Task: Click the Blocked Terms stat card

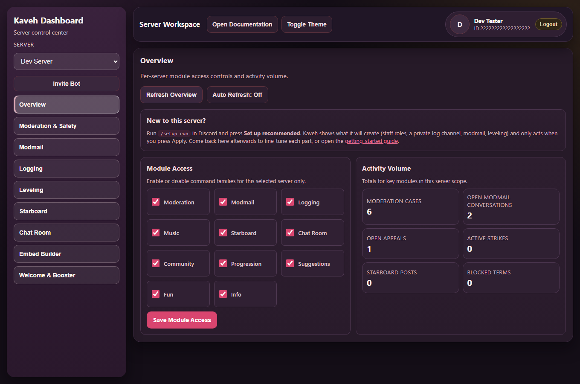Action: [511, 278]
